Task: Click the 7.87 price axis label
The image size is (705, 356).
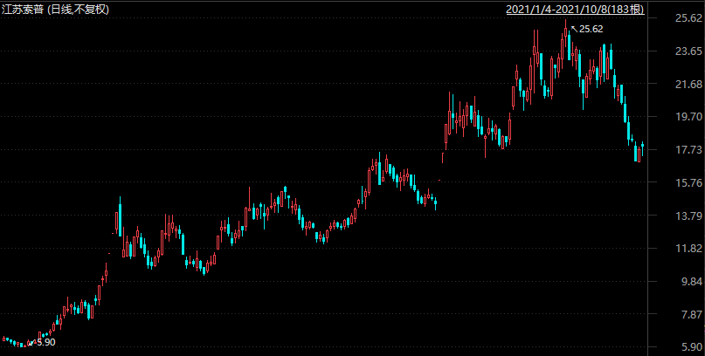Action: [692, 315]
